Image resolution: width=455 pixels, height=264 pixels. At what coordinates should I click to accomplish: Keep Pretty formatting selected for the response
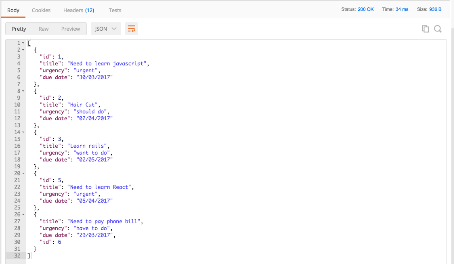19,29
